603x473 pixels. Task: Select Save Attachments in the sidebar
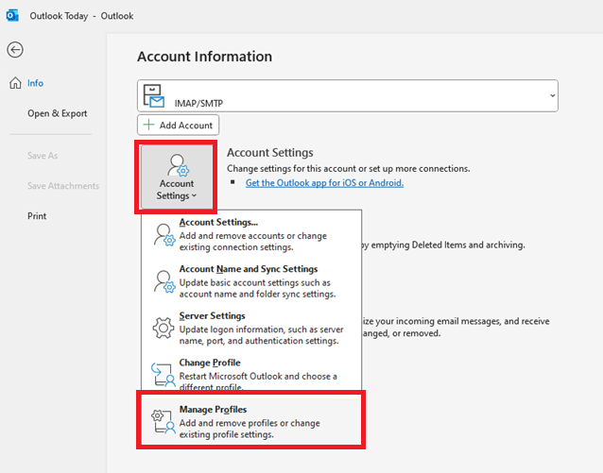point(63,186)
